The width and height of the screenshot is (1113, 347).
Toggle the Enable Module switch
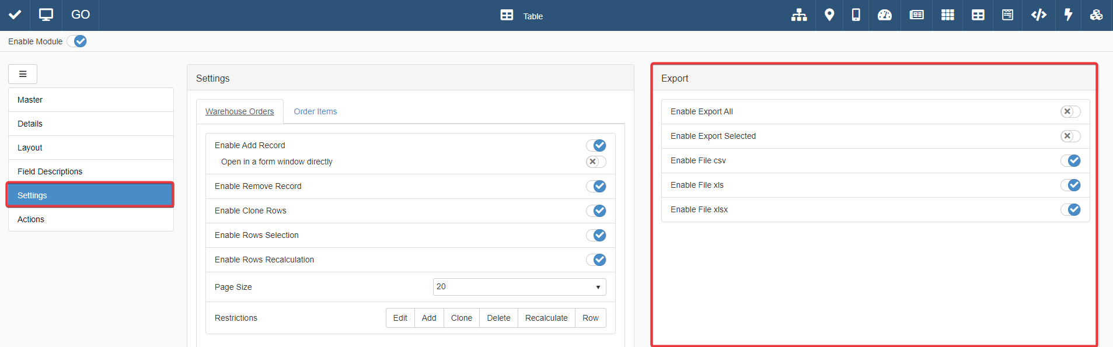[x=77, y=41]
